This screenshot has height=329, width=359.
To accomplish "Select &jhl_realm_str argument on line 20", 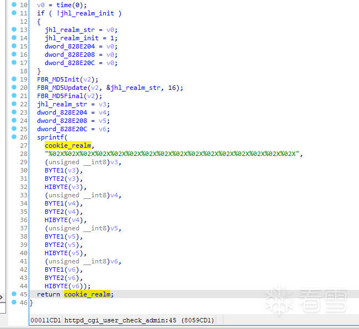I will (x=133, y=88).
